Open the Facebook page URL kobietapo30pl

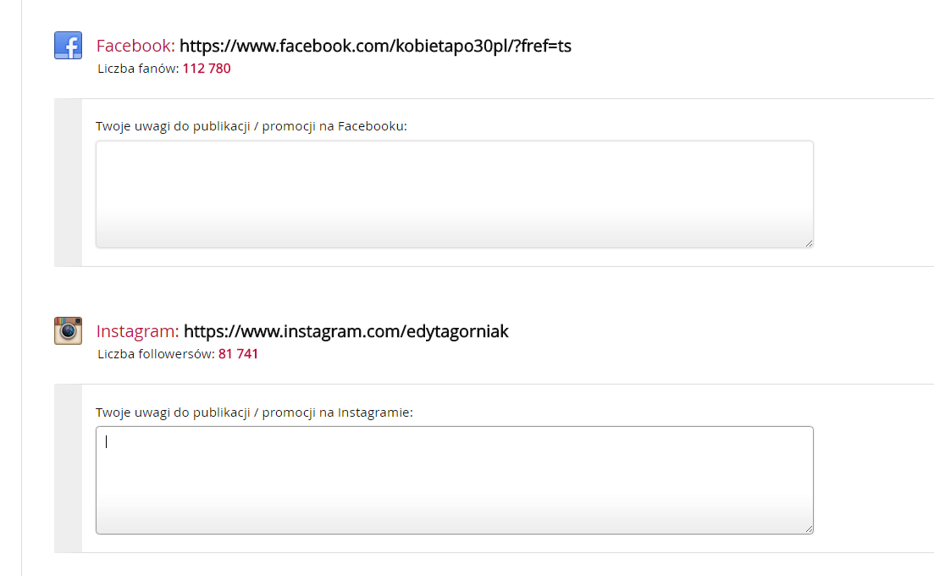(x=375, y=46)
